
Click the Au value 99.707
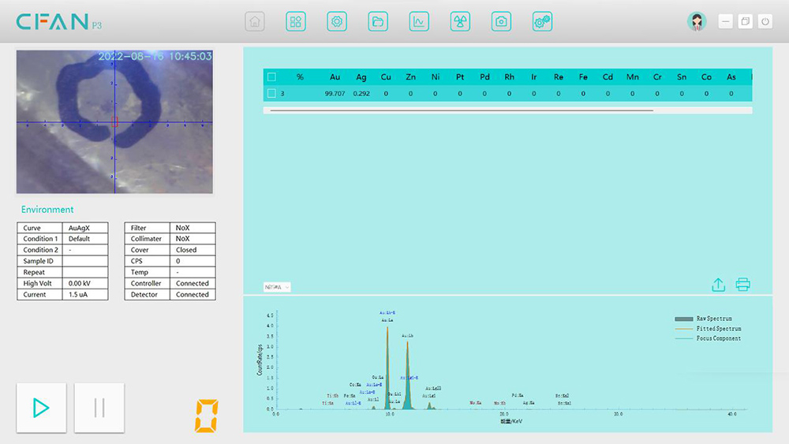click(335, 94)
